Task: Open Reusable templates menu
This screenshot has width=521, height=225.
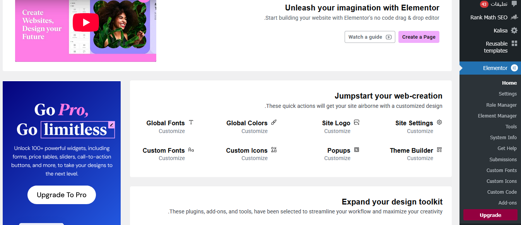Action: click(490, 47)
